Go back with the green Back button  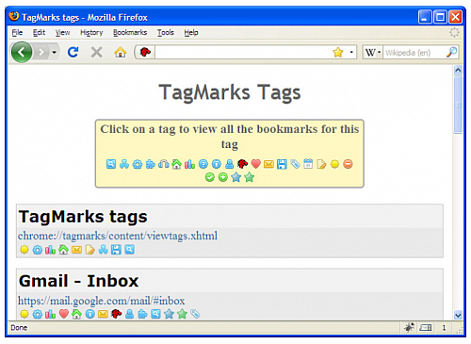click(x=22, y=52)
